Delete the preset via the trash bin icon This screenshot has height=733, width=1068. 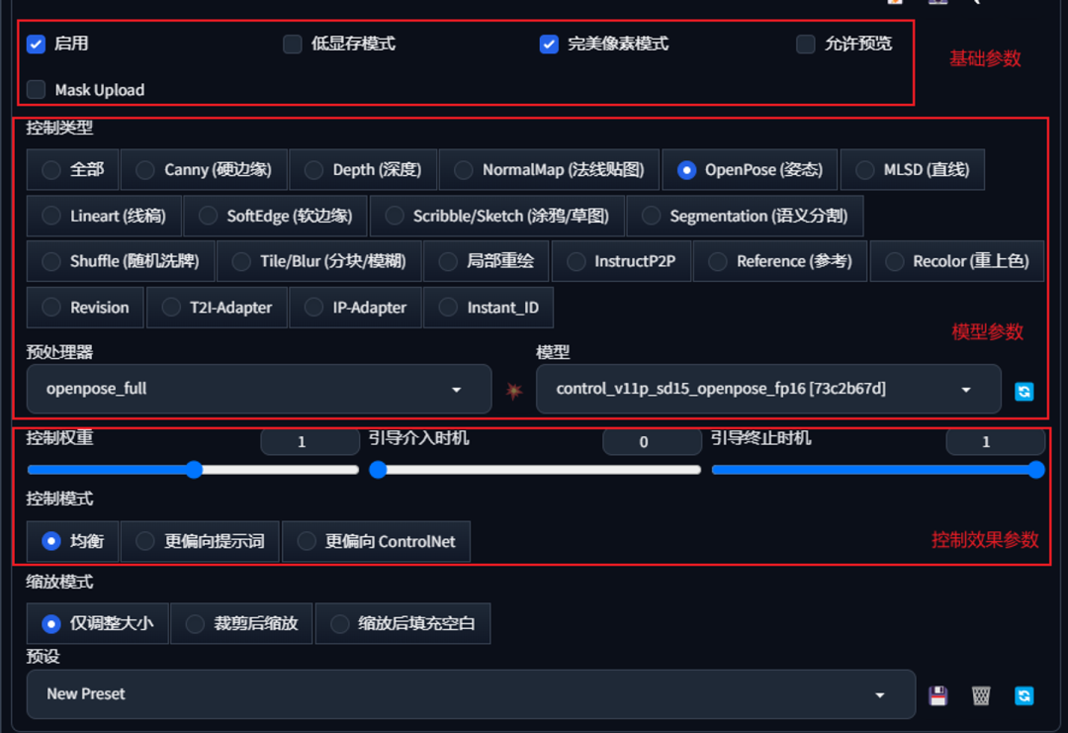click(982, 693)
